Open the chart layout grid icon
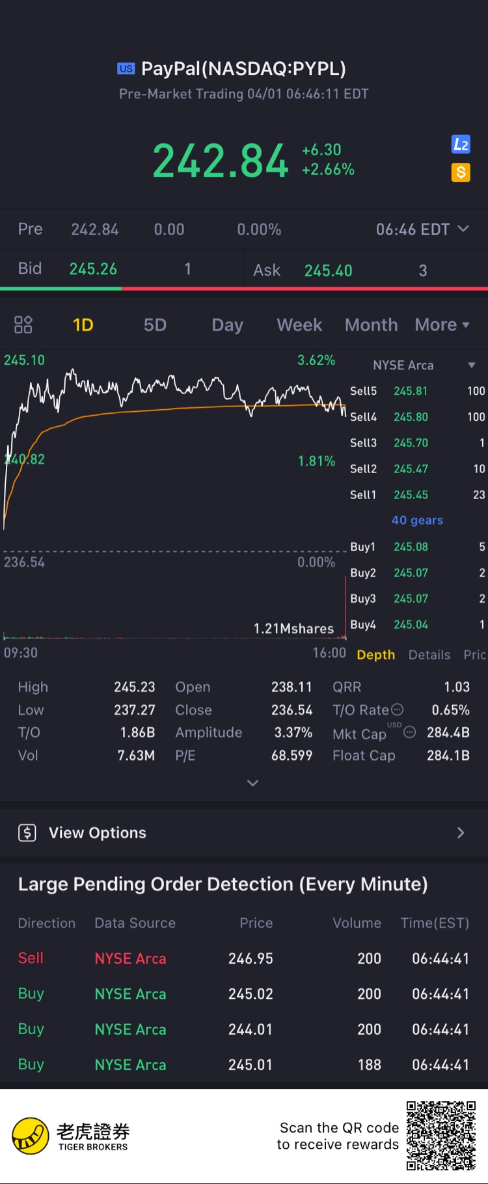Screen dimensions: 488x1184 (23, 325)
